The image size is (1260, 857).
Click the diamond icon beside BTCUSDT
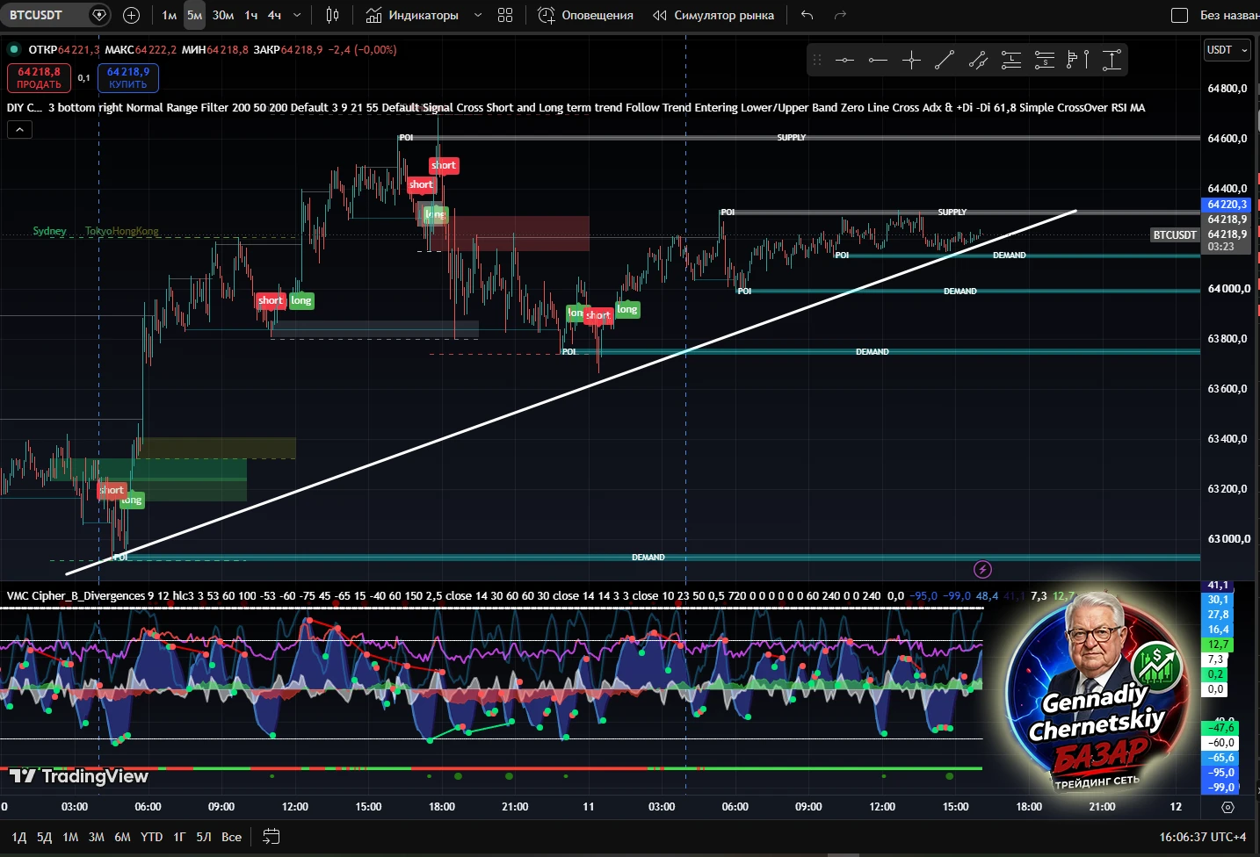pos(99,15)
